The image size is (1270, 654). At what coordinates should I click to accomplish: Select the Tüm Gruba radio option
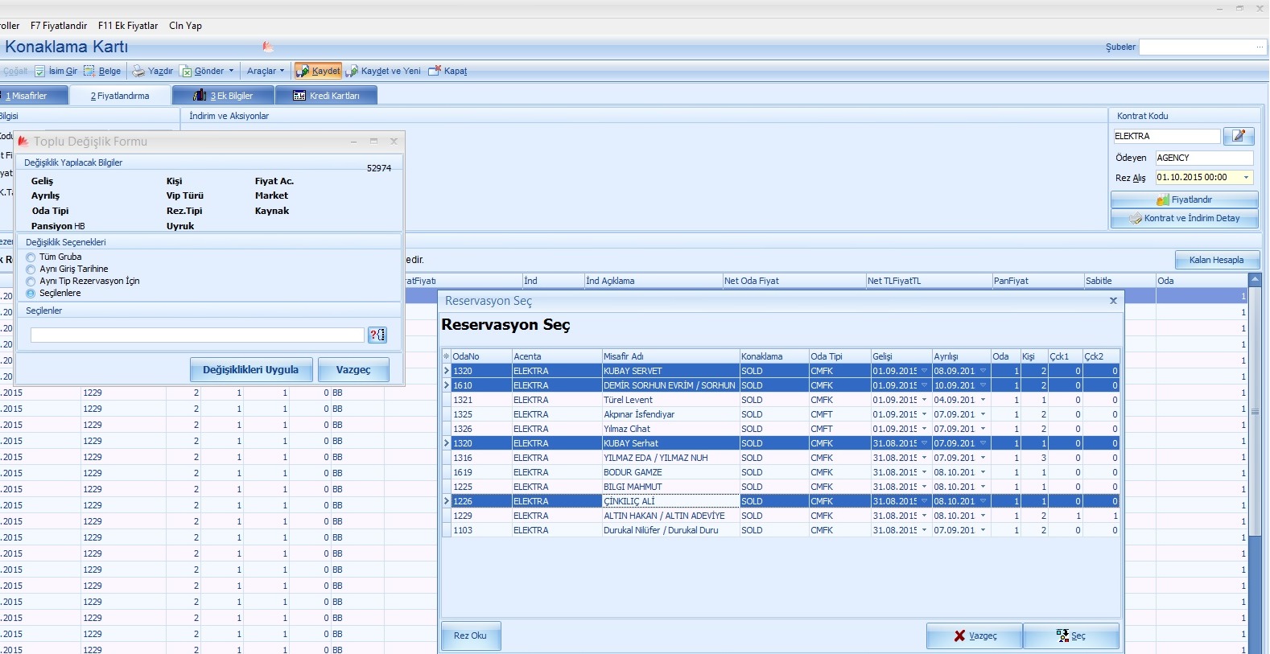click(x=31, y=257)
